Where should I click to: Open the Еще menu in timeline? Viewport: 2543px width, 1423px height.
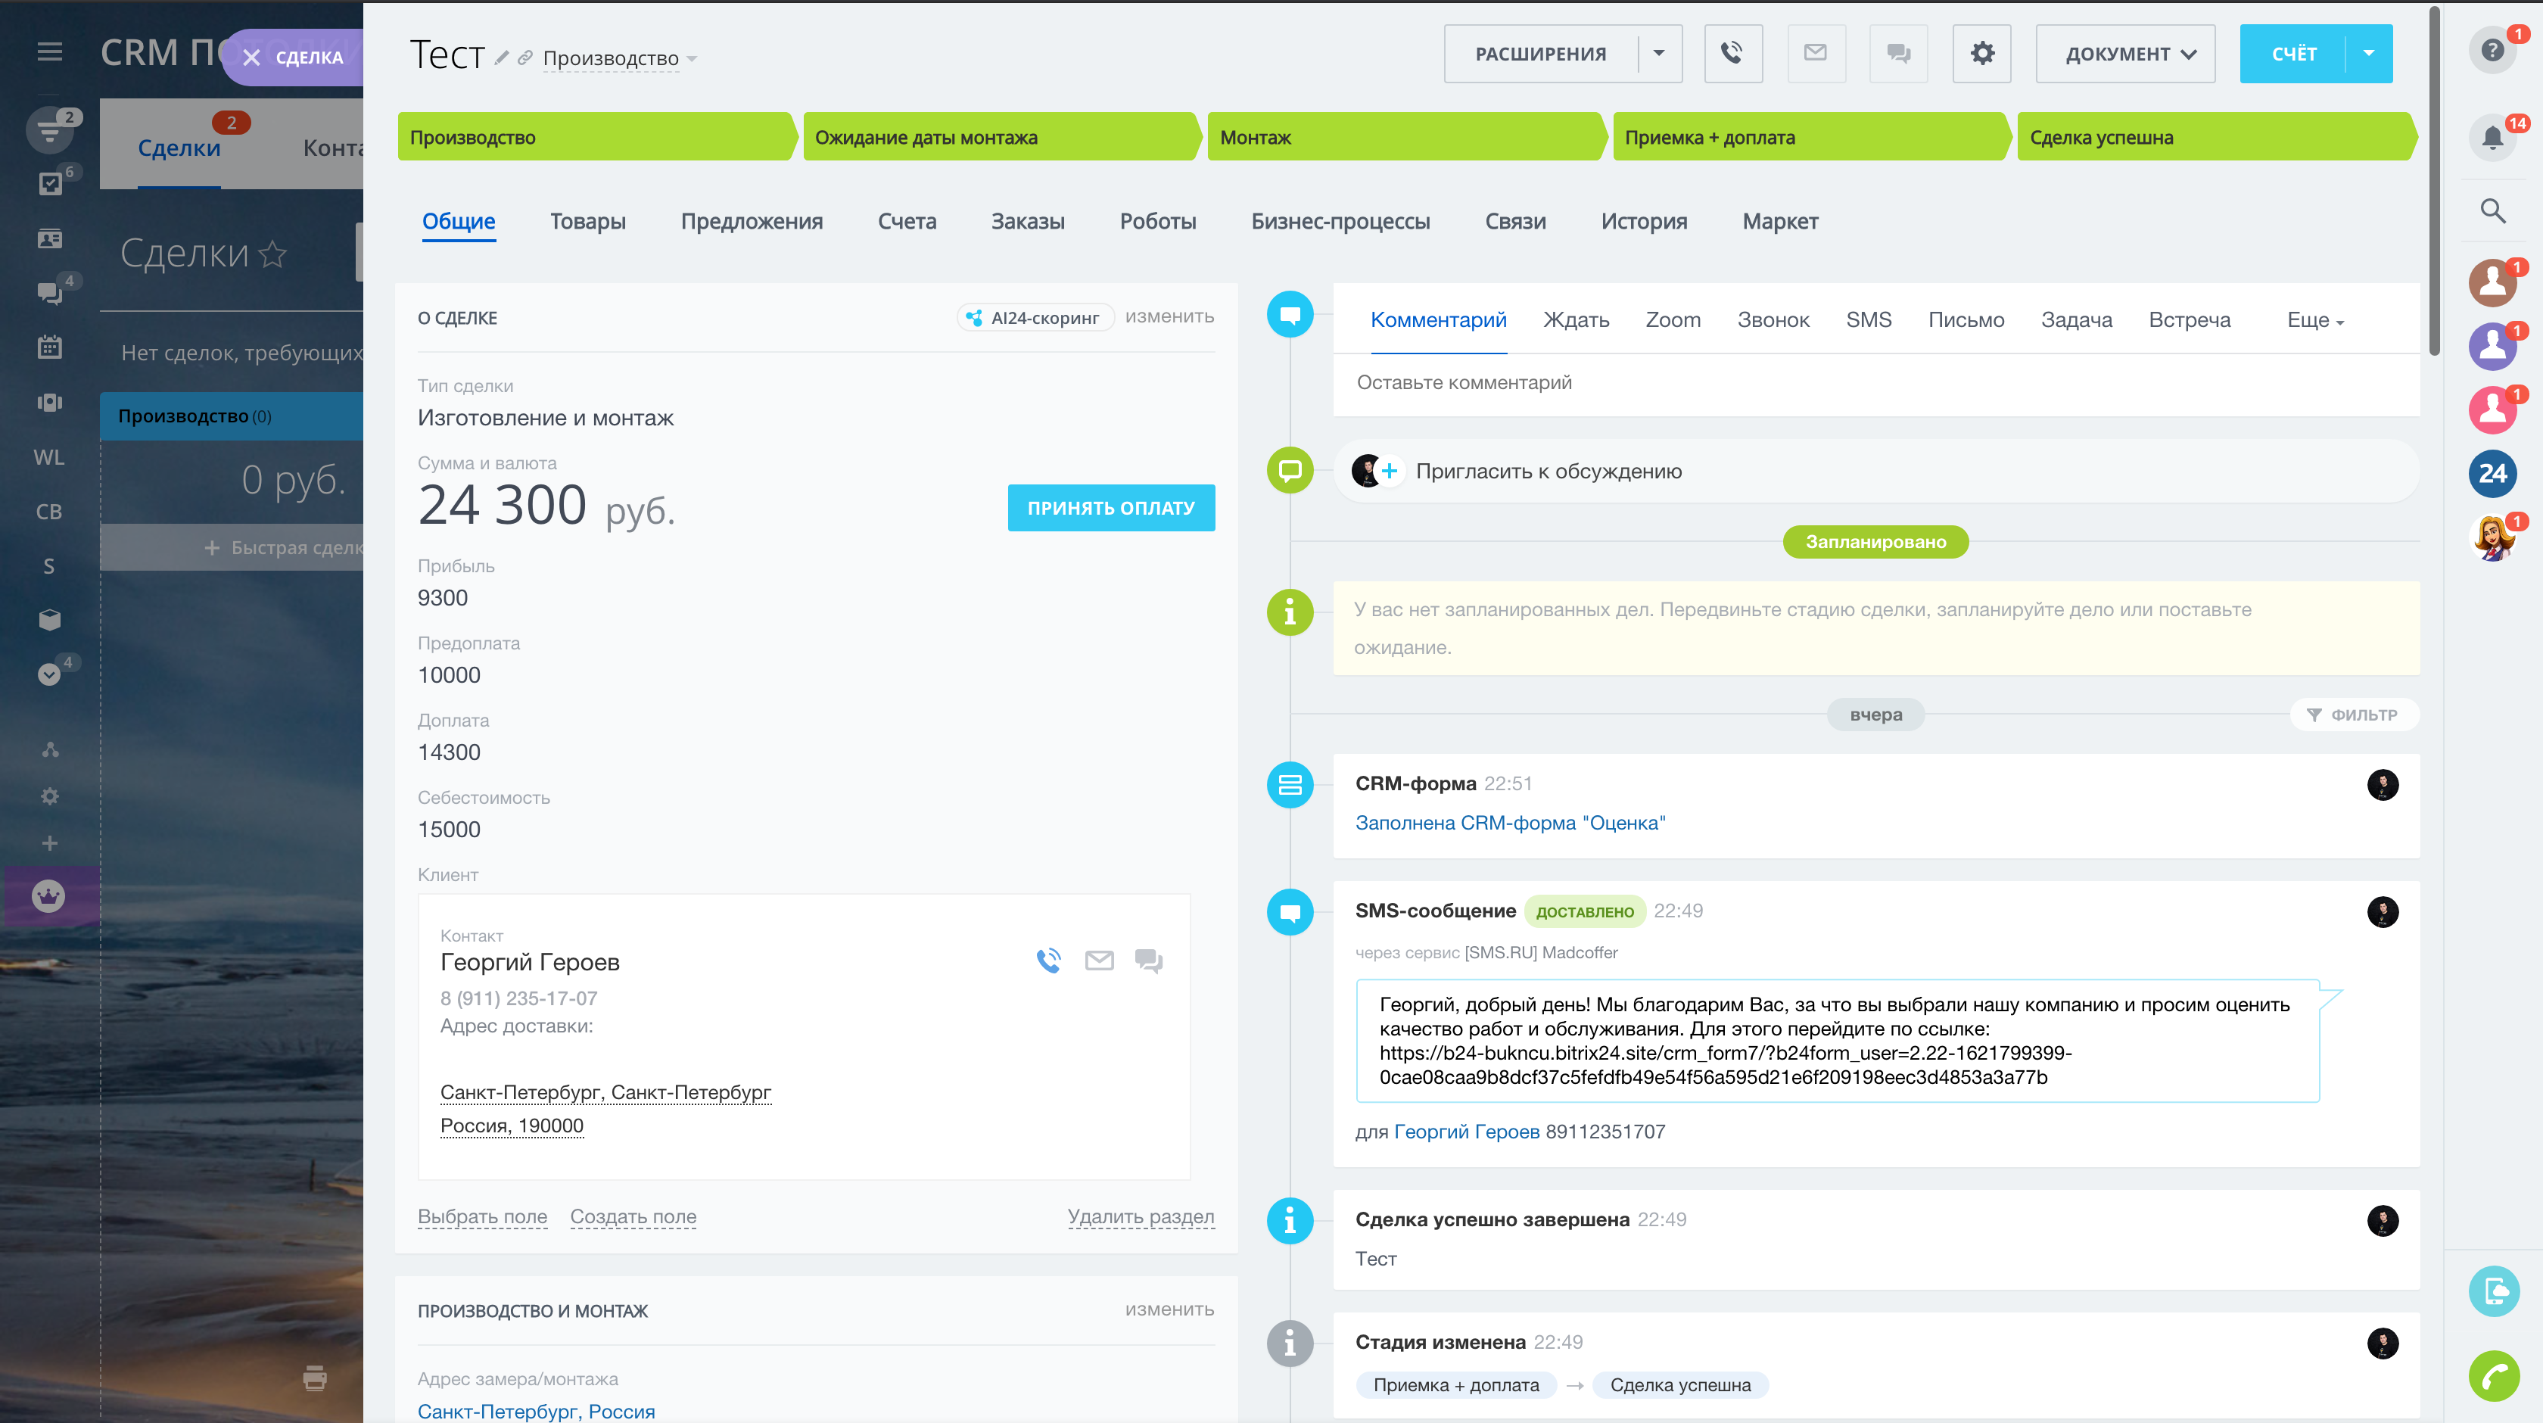[x=2314, y=320]
